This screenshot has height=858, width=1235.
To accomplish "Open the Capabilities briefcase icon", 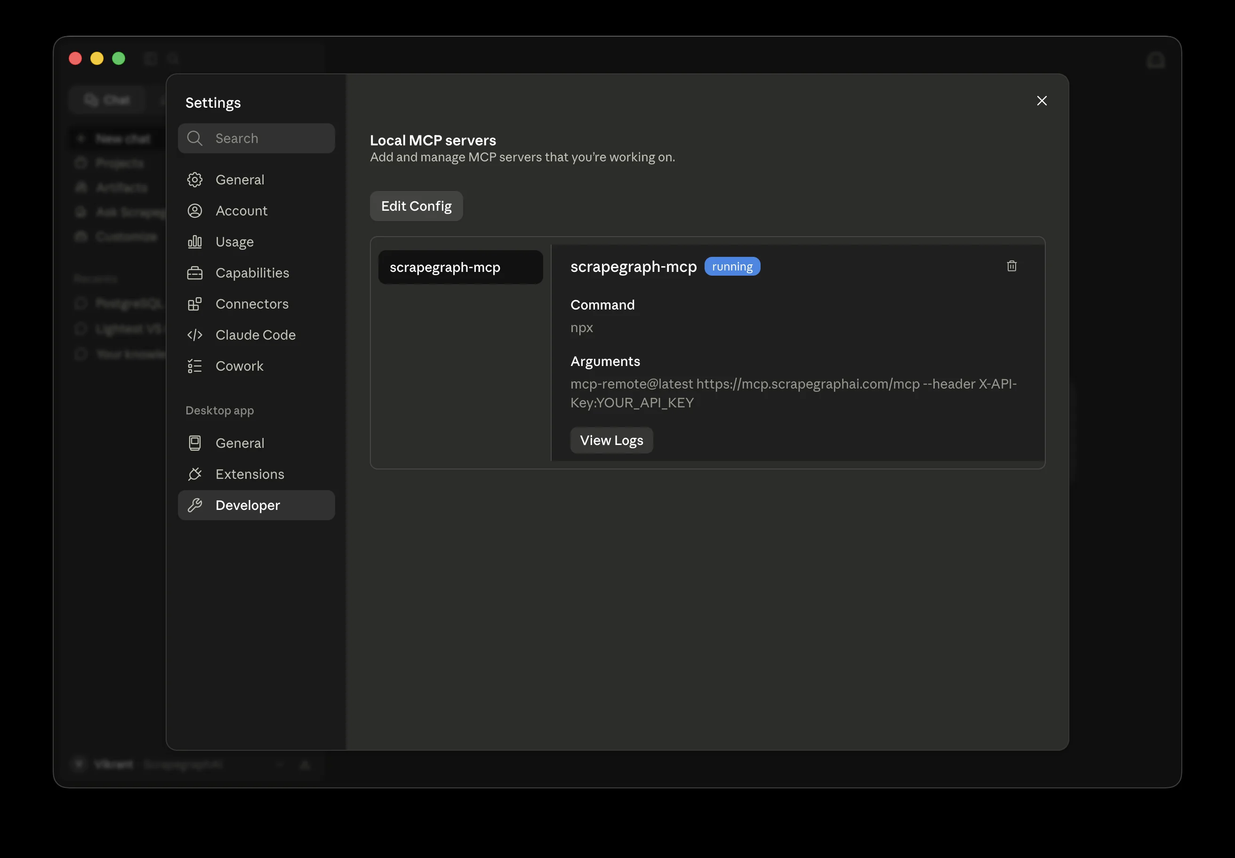I will coord(195,273).
